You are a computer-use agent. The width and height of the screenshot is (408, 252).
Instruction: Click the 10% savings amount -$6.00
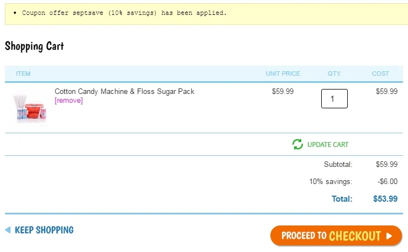coord(387,181)
